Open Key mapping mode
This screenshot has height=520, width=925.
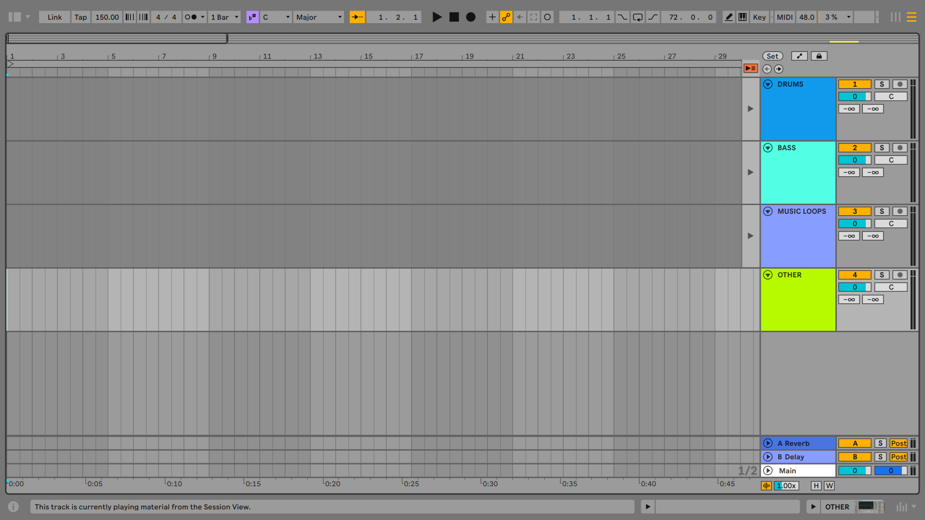click(x=759, y=17)
